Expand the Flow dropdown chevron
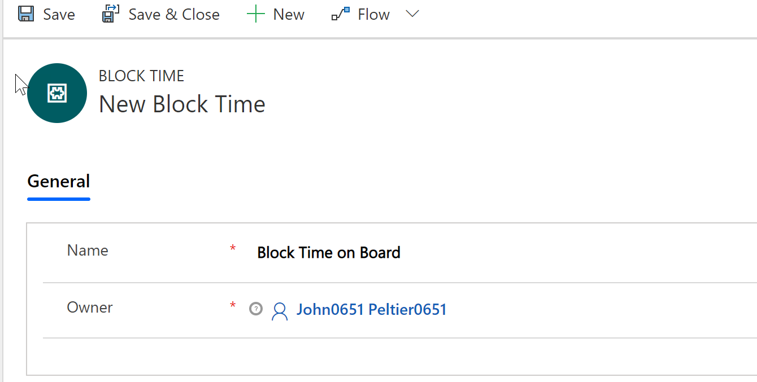The width and height of the screenshot is (757, 382). pos(412,14)
